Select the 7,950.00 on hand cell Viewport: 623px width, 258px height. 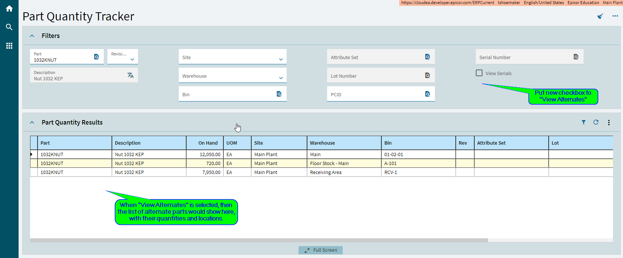(x=205, y=172)
